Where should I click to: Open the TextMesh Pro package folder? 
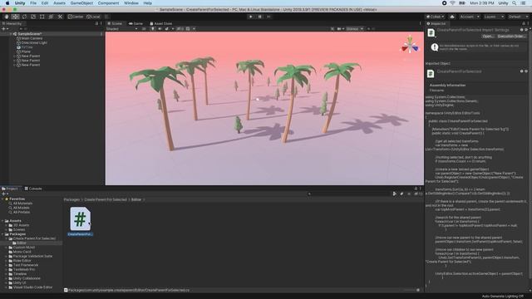click(x=24, y=269)
